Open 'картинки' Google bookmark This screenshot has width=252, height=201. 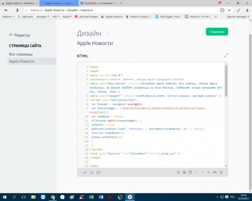[25, 16]
